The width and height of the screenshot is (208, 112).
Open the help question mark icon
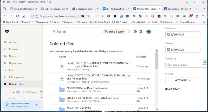coord(135,31)
